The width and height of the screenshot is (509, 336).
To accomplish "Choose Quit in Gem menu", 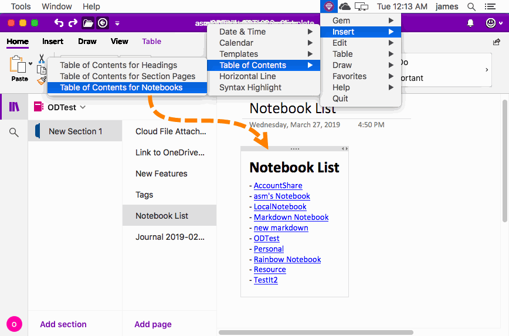I will pyautogui.click(x=361, y=99).
